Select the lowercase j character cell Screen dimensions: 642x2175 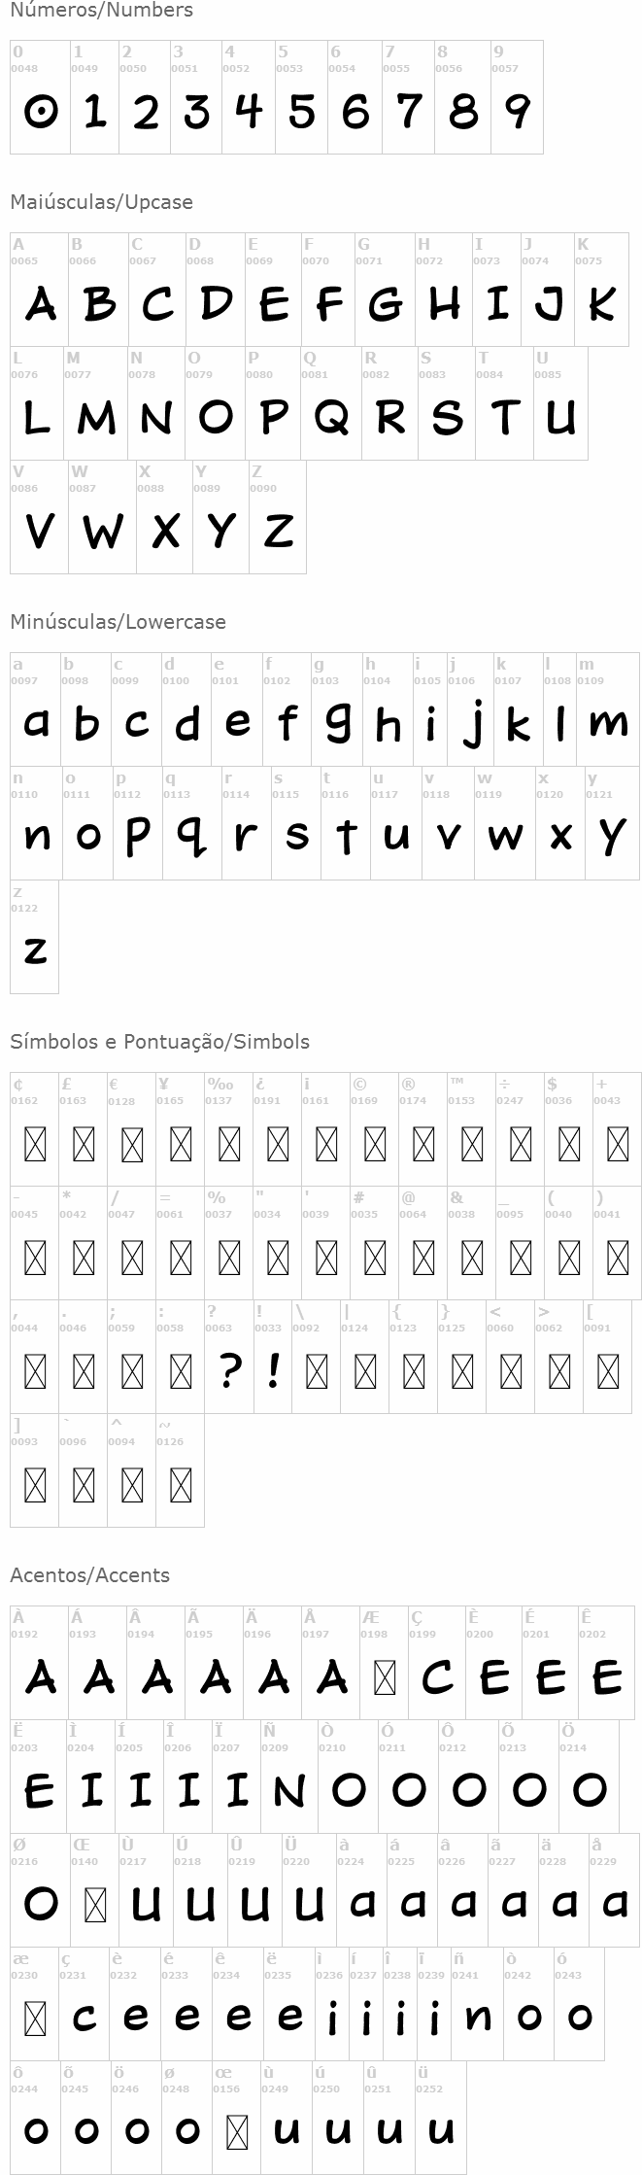[x=469, y=709]
